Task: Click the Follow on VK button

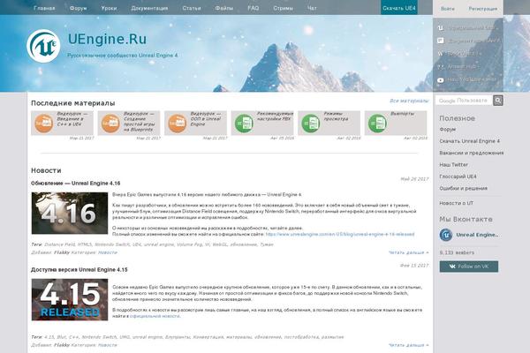Action: [x=469, y=267]
